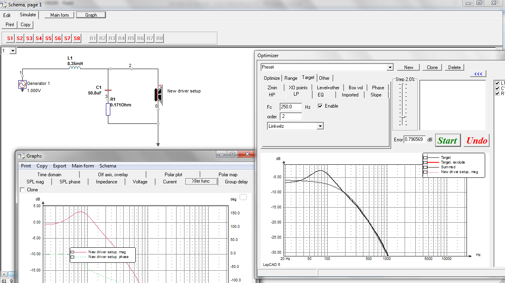This screenshot has width=505, height=283.
Task: Click the R6 recall button
Action: click(140, 39)
